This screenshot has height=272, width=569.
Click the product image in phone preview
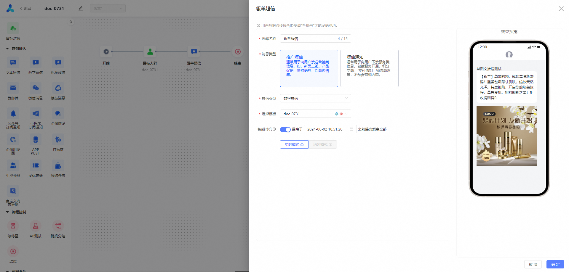tap(507, 136)
